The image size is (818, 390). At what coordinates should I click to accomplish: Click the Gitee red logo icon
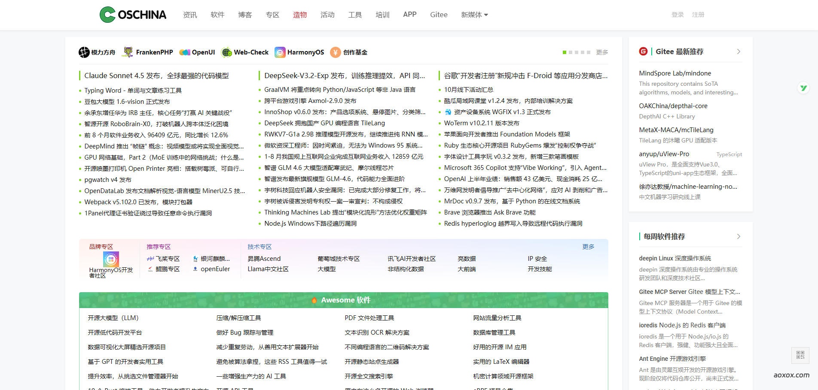tap(643, 51)
